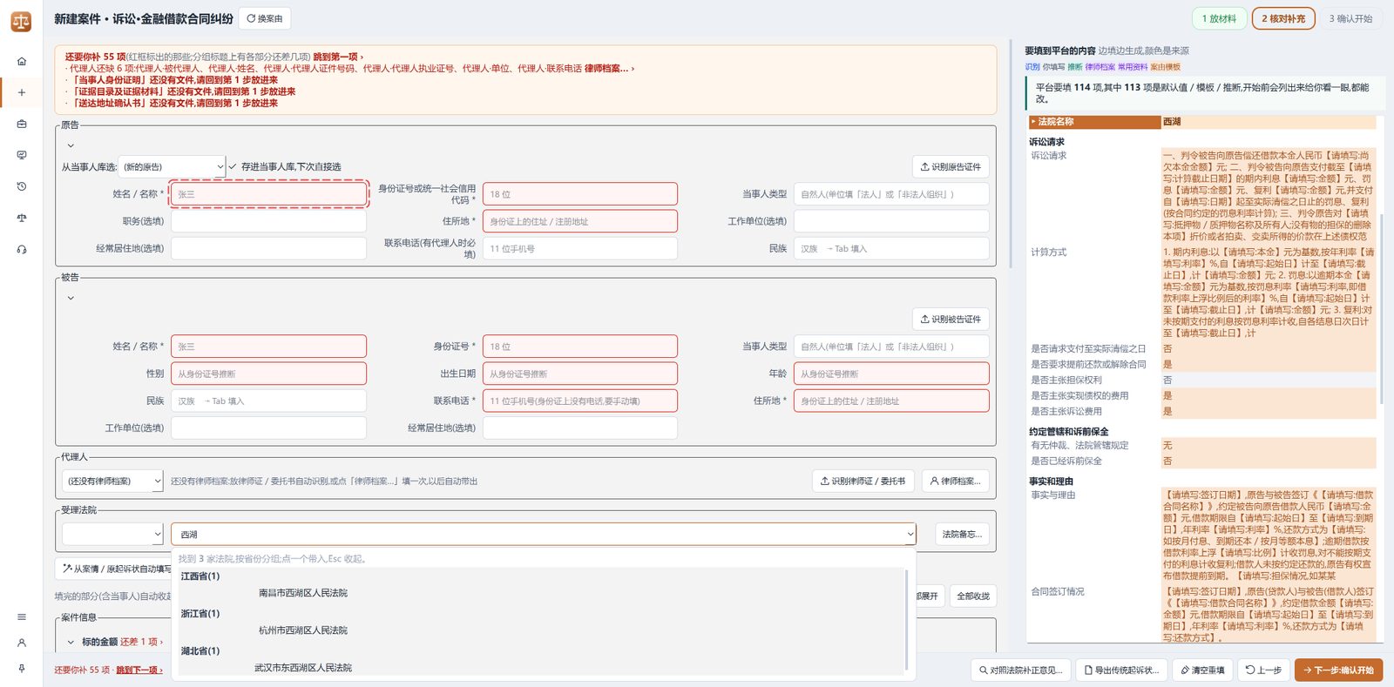This screenshot has height=687, width=1394.
Task: Select 南昌市西湖区人民法院 from the list
Action: click(303, 593)
